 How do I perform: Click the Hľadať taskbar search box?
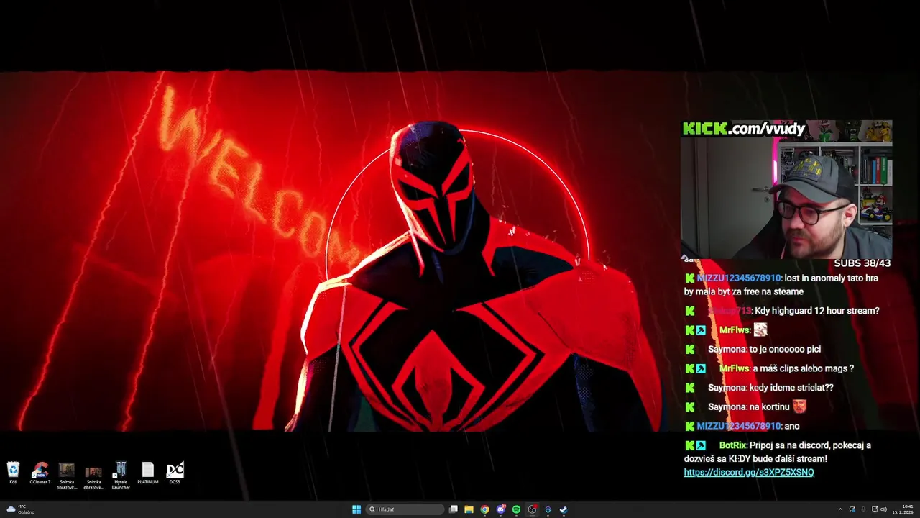(405, 509)
